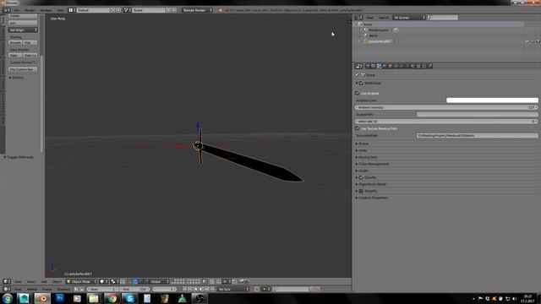The width and height of the screenshot is (541, 304).
Task: Open the 3D view editor type icon
Action: 6,281
